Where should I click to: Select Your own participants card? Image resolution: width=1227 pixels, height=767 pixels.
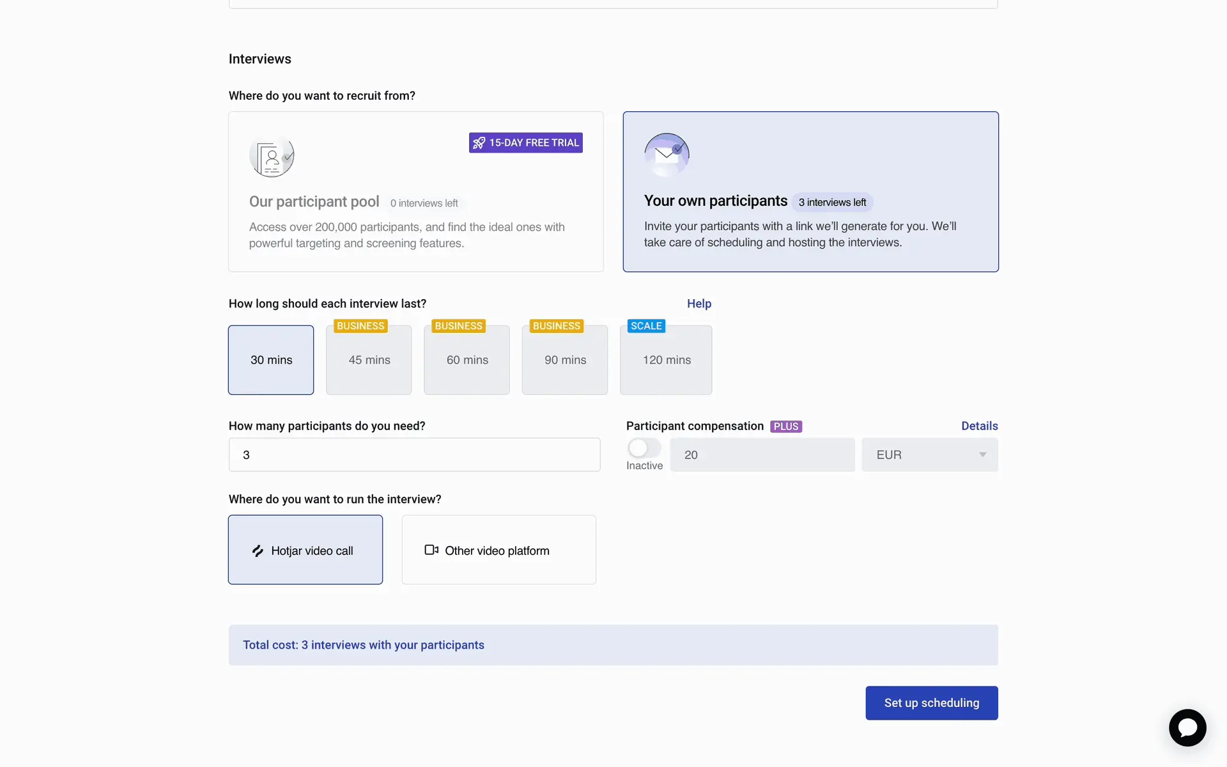point(810,192)
